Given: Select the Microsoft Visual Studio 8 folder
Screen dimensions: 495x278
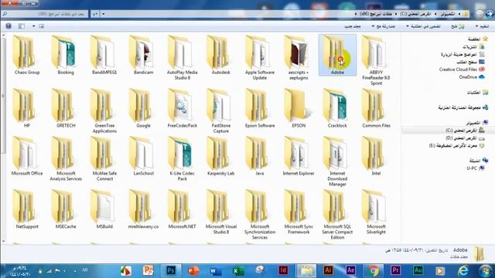Looking at the screenshot, I should [220, 212].
